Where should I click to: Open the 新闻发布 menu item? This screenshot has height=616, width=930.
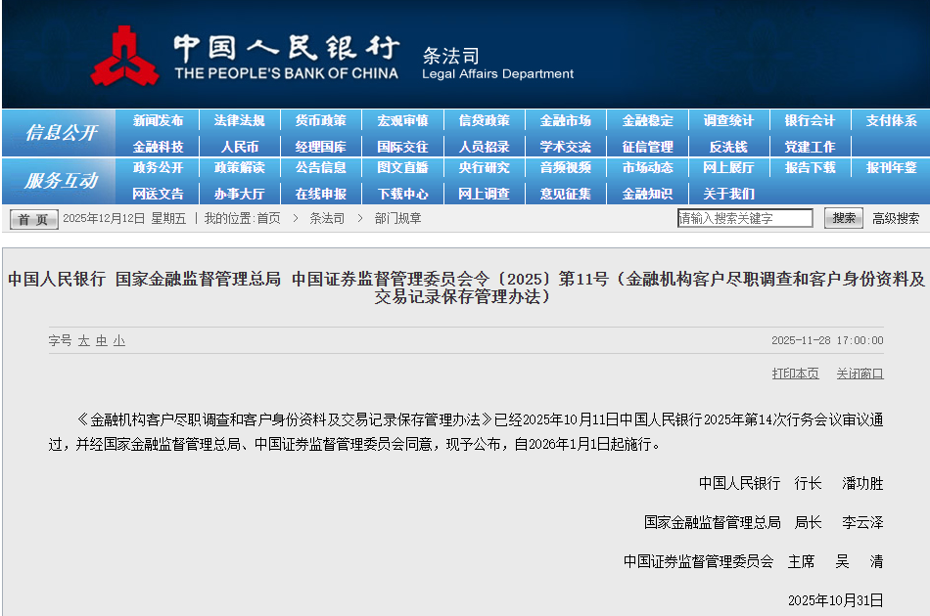point(158,121)
